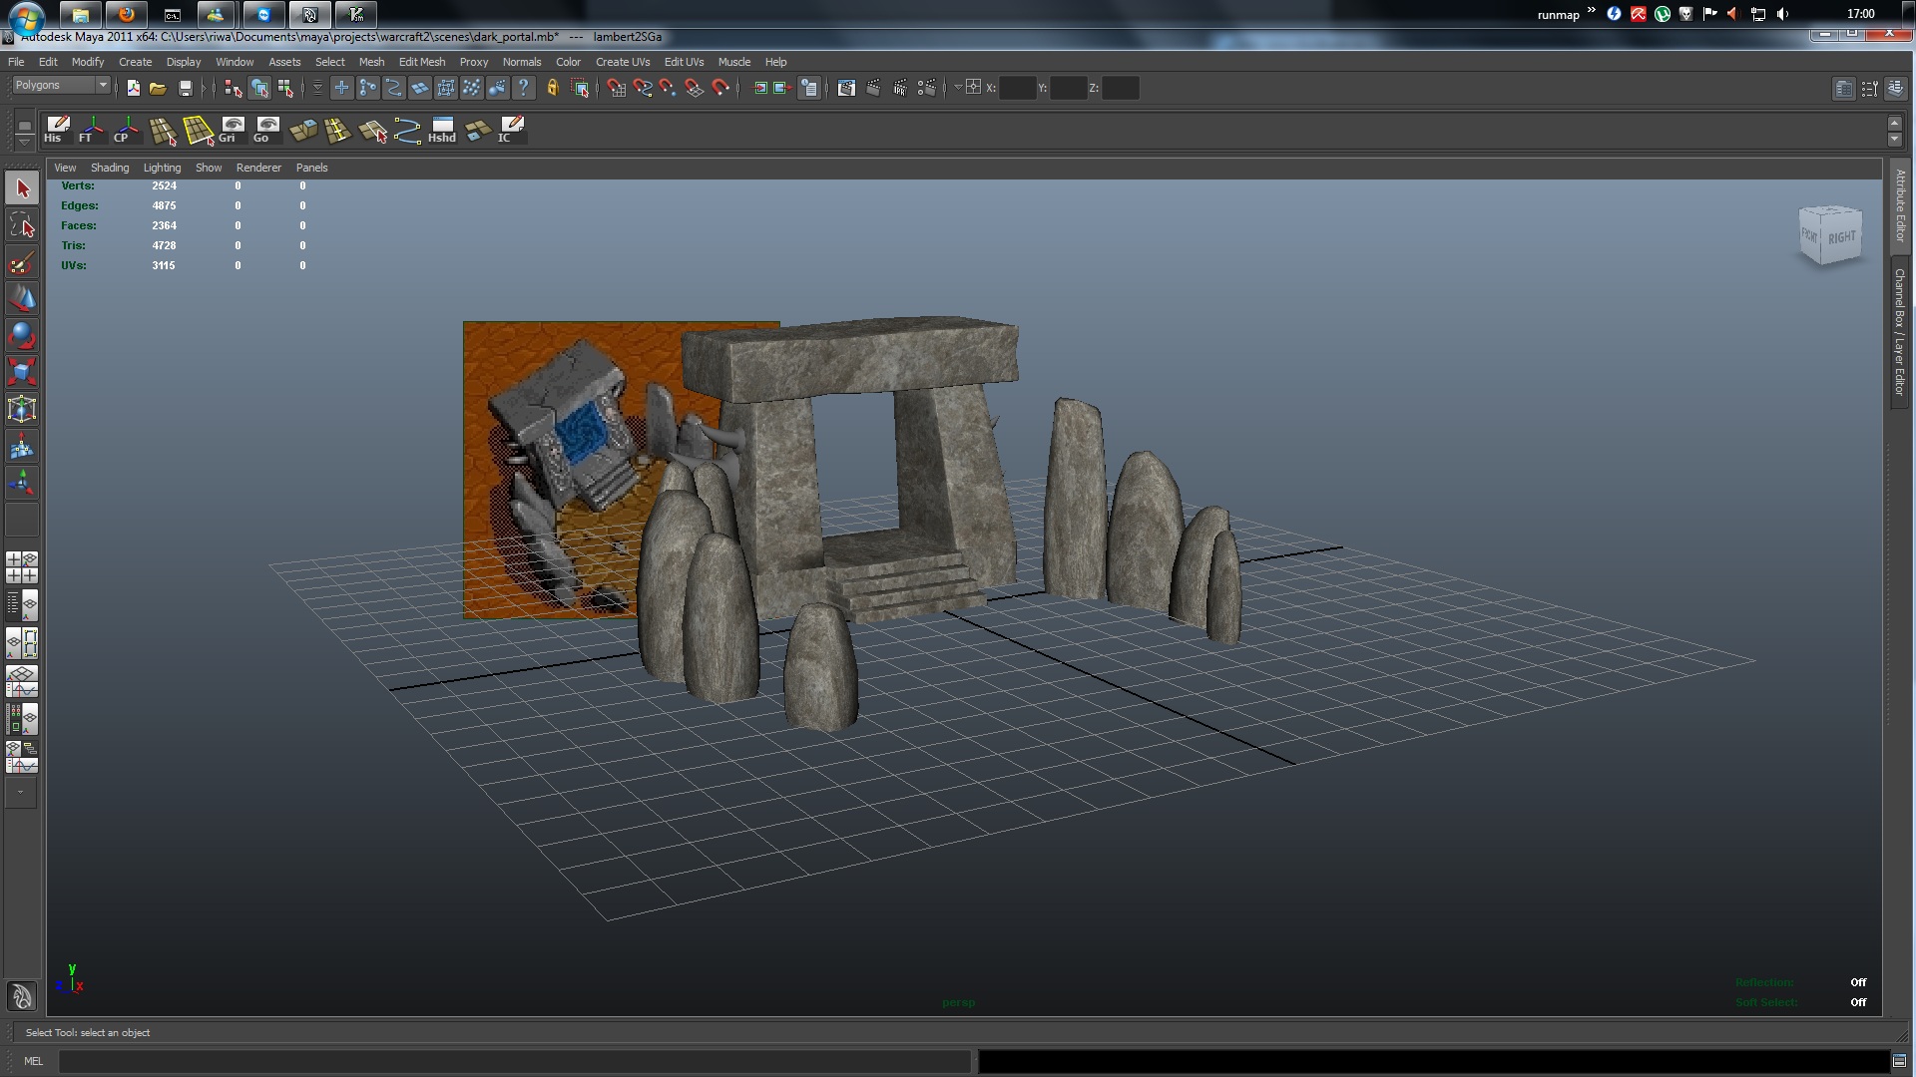Switch to single/four view layout
The image size is (1916, 1077).
[22, 566]
